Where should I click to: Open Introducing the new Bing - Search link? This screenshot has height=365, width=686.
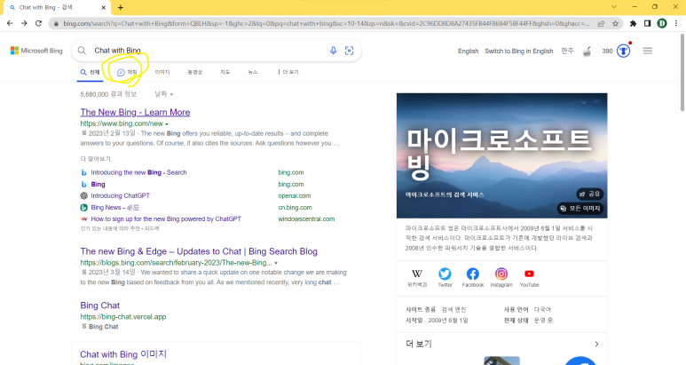click(x=138, y=172)
